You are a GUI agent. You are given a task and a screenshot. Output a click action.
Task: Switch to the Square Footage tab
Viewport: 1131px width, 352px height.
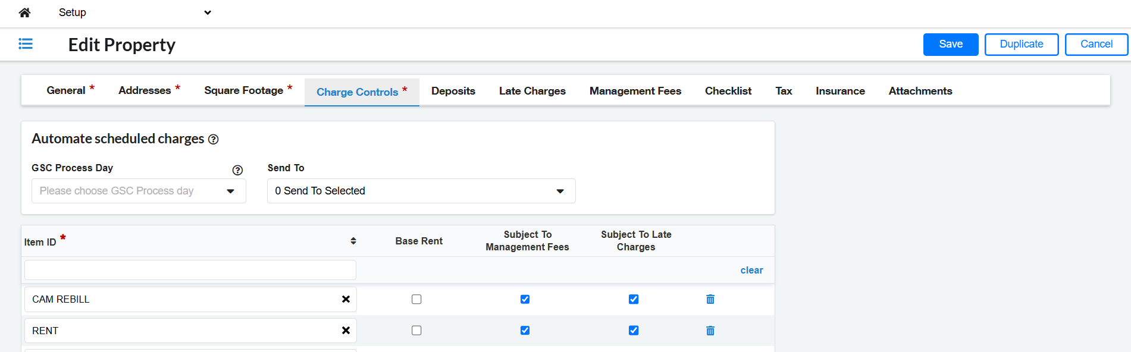pyautogui.click(x=248, y=90)
